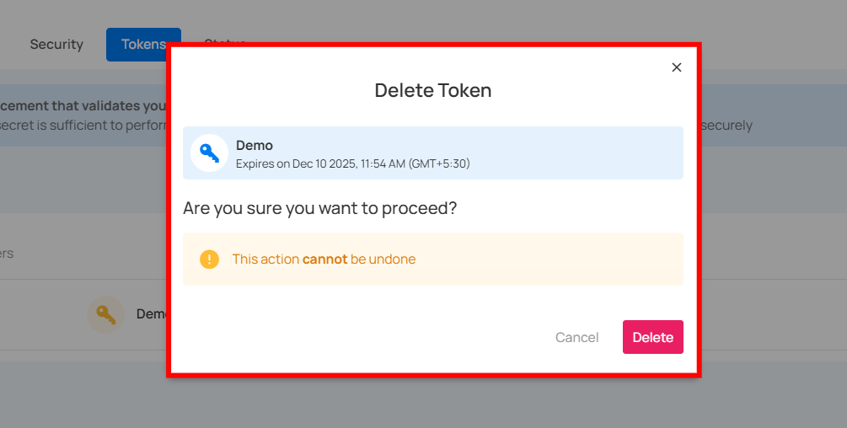The height and width of the screenshot is (428, 847).
Task: Close the Delete Token dialog with X
Action: 676,67
